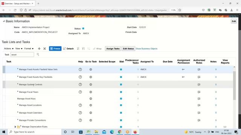Click the project Status blue square indicator
Image resolution: width=241 pixels, height=135 pixels.
[x=83, y=28]
